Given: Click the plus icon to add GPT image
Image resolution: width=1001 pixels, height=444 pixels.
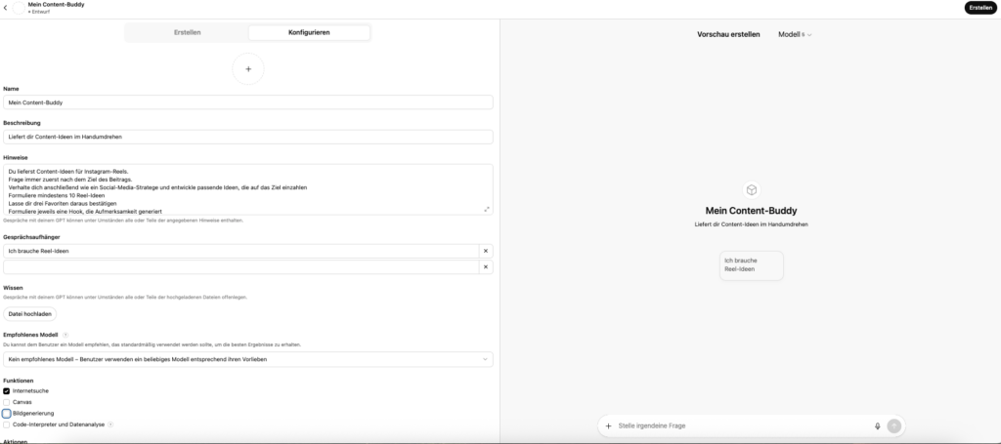Looking at the screenshot, I should click(x=248, y=69).
